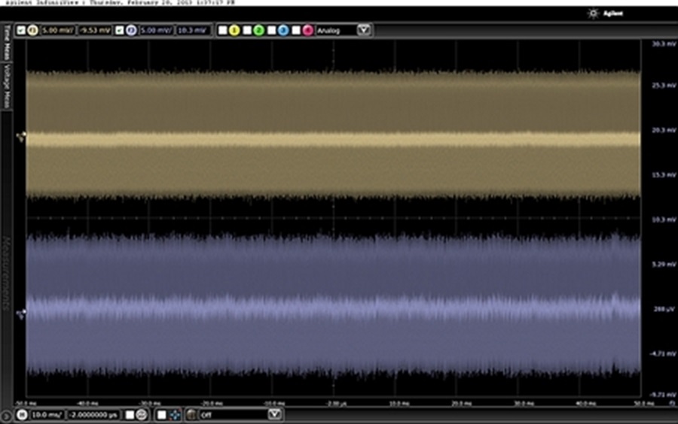Viewport: 678px width, 424px height.
Task: Click the blue four-arrow pan icon
Action: (175, 415)
